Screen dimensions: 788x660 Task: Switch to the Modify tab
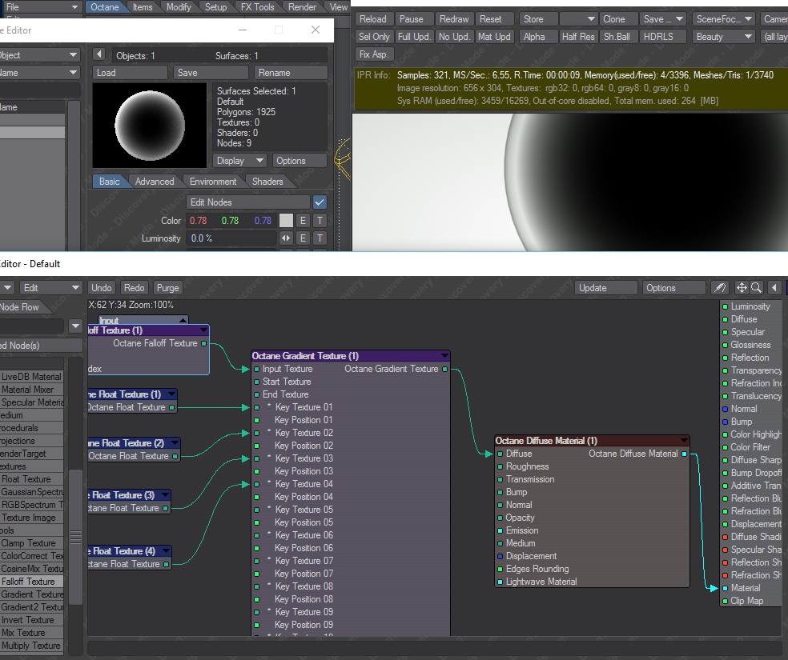tap(179, 7)
